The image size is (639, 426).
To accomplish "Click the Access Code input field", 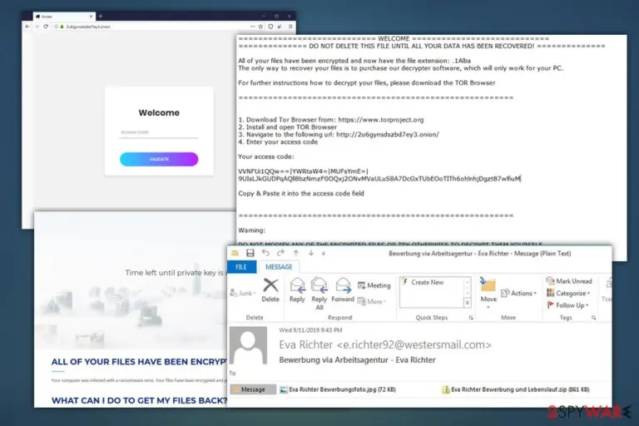I will [159, 132].
